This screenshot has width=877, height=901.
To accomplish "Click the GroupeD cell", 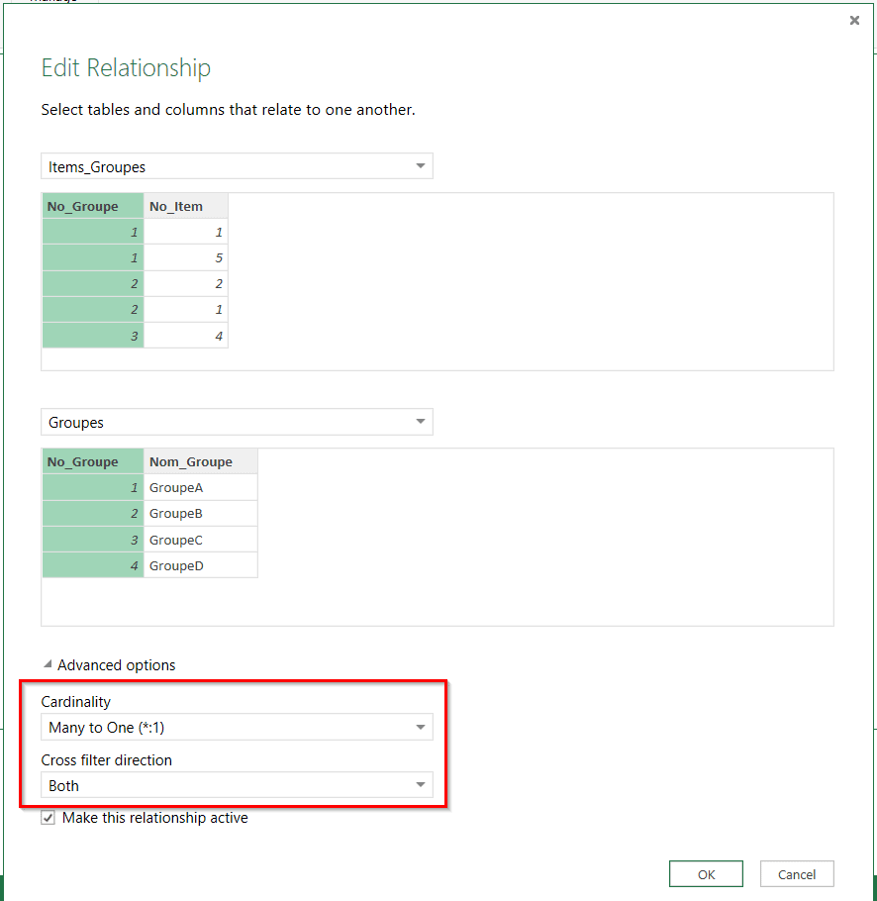I will (201, 565).
